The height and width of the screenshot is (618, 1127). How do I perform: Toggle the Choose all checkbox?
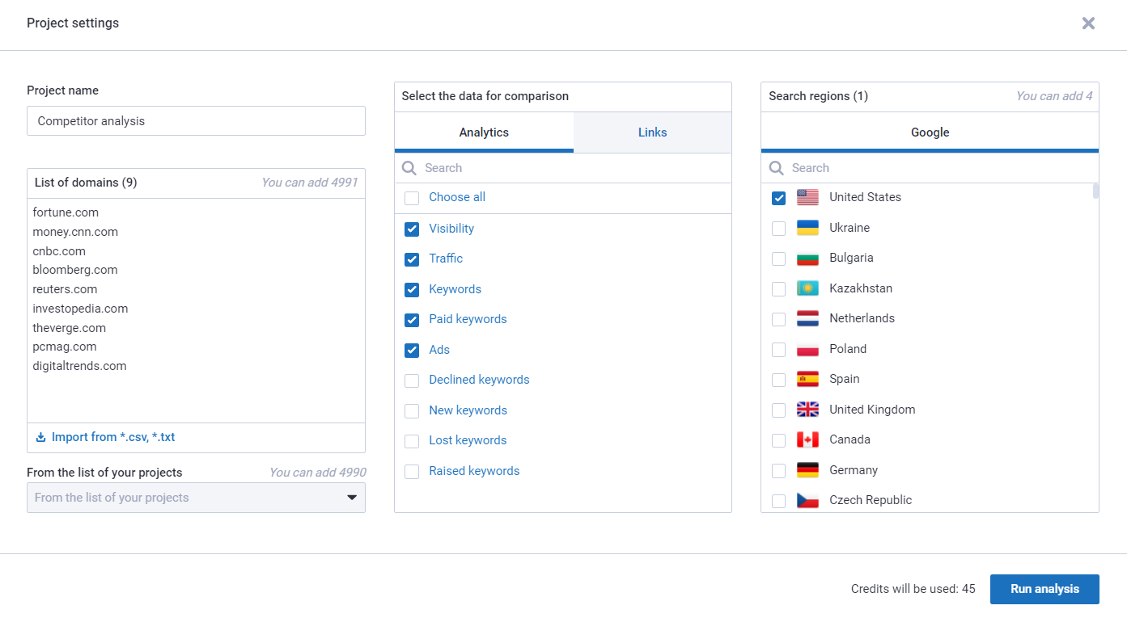coord(412,198)
